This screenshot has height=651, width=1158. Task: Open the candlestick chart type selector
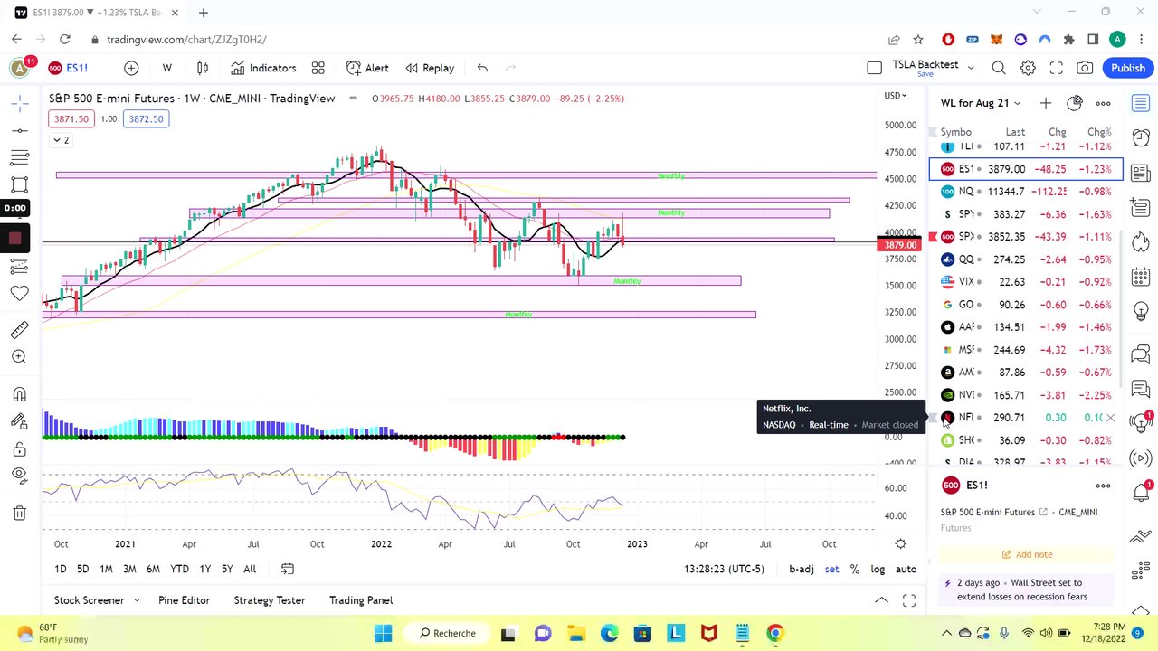pos(203,68)
